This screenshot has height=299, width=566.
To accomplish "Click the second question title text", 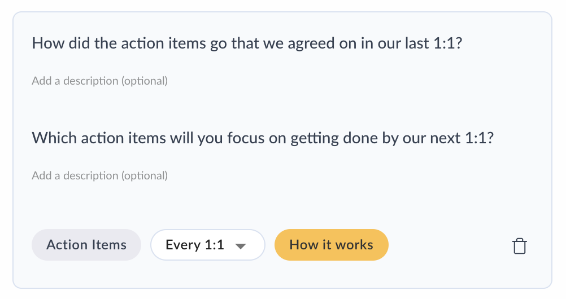I will (x=263, y=138).
